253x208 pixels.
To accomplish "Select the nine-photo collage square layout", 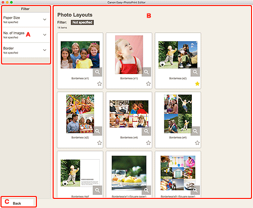I will pos(178,173).
